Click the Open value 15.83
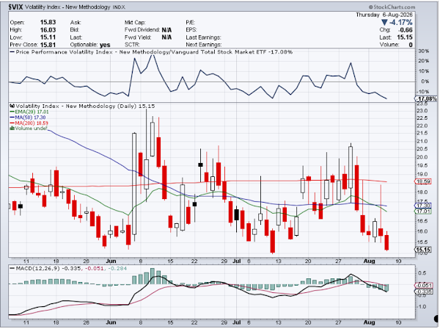Image resolution: width=440 pixels, height=329 pixels. [48, 22]
